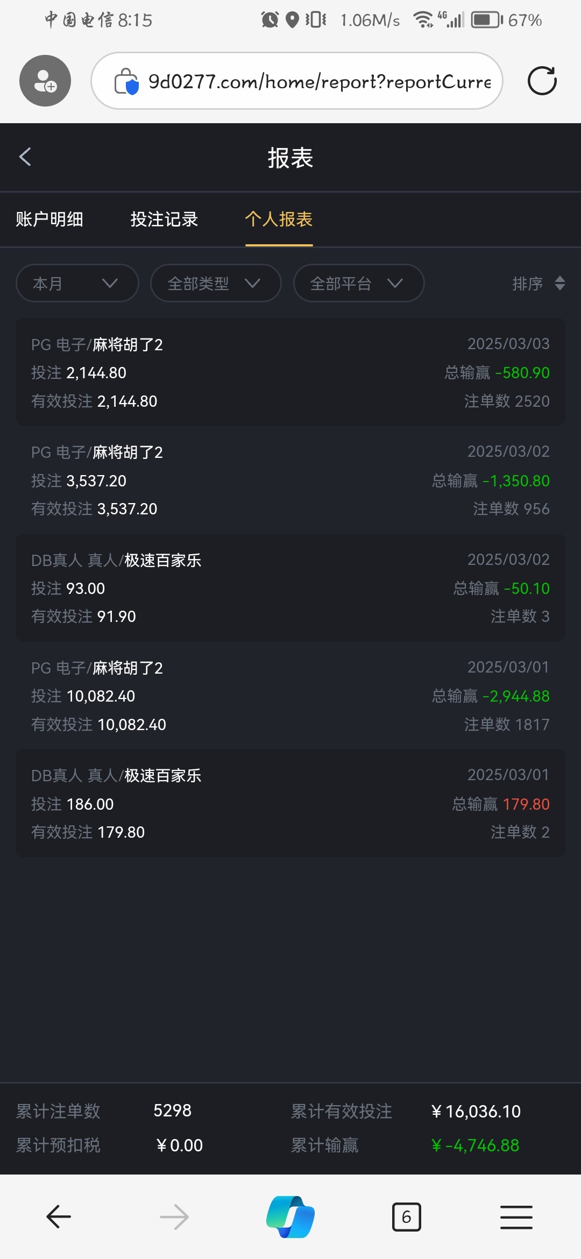Open the 2025/03/01 极速百家乐 record

click(290, 803)
